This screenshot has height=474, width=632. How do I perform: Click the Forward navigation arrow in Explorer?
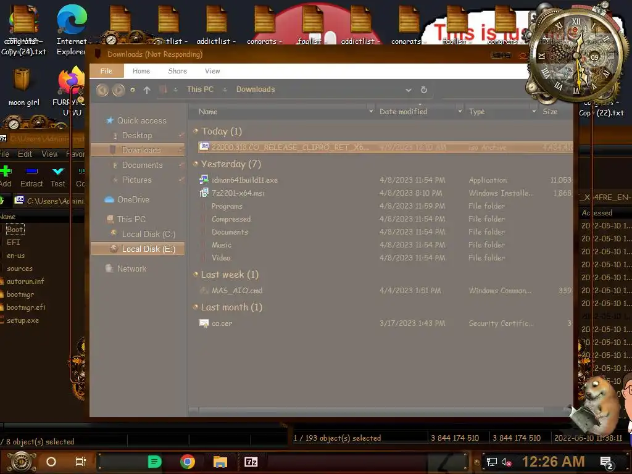coord(118,89)
